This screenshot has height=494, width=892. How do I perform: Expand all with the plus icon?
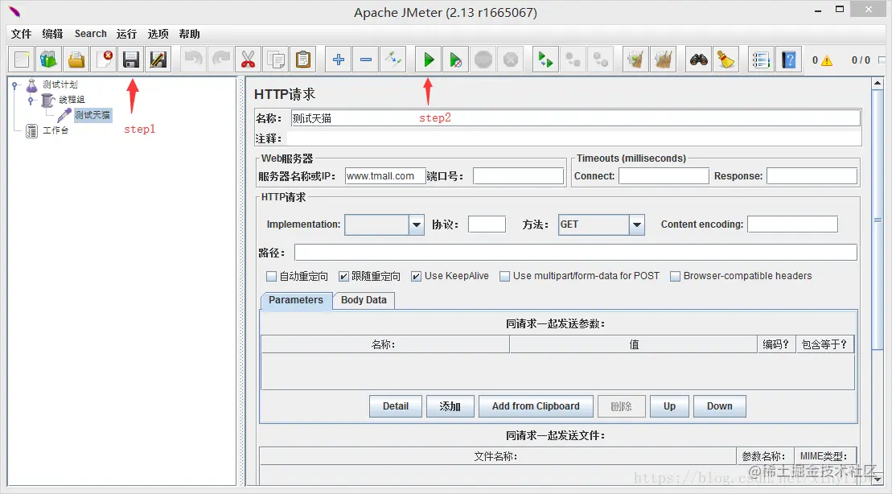[x=339, y=60]
